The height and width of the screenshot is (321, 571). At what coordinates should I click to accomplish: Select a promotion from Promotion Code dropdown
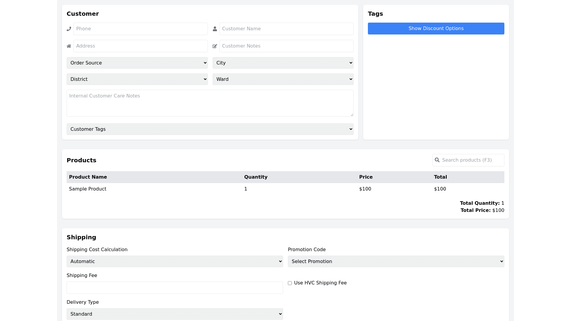pyautogui.click(x=396, y=261)
